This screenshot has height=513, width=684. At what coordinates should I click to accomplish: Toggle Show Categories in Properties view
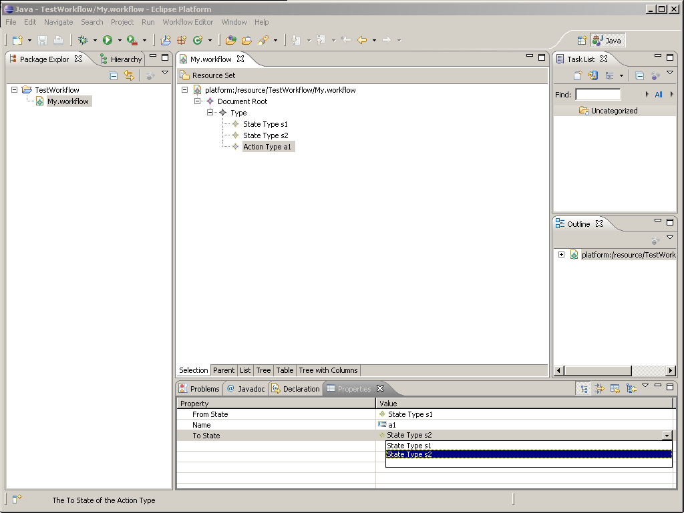pos(584,389)
